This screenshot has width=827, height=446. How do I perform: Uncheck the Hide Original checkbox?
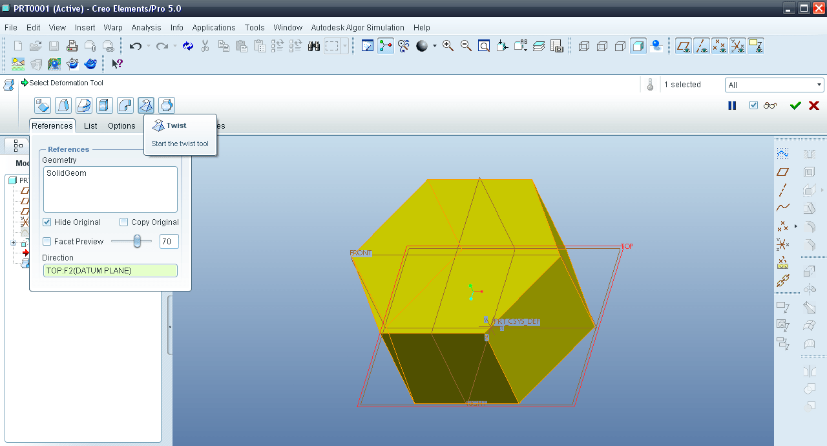47,222
